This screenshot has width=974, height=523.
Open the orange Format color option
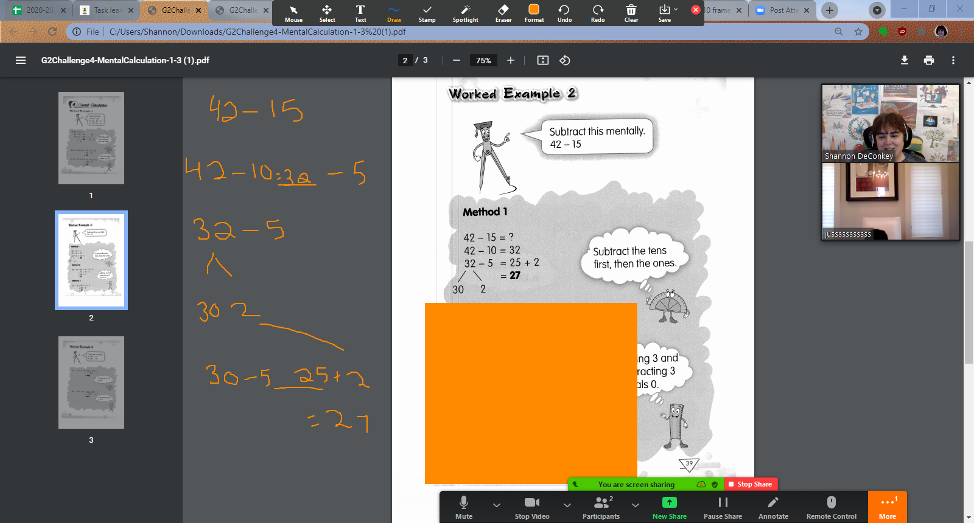(534, 13)
